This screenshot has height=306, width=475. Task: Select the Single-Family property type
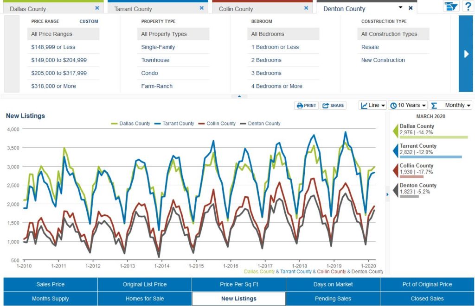click(x=158, y=47)
